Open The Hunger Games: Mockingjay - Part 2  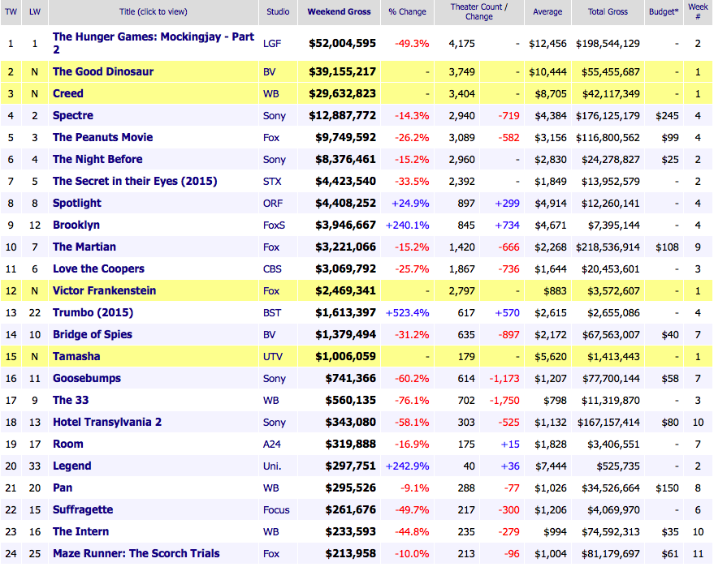tap(153, 43)
